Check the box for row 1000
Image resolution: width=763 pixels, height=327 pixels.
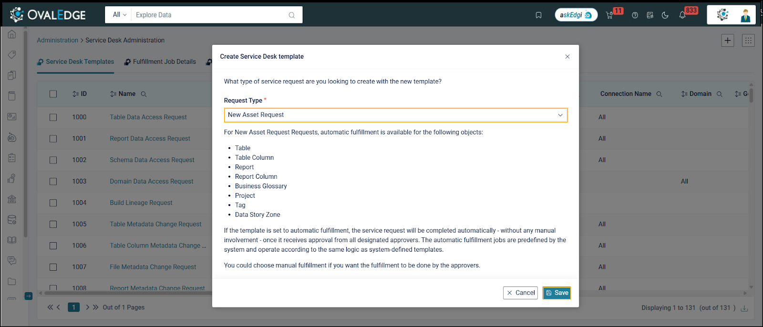click(x=53, y=117)
